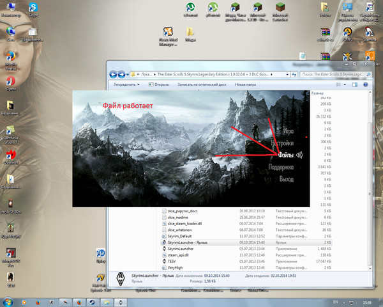The image size is (383, 307).
Task: Click the EN language indicator in tray
Action: pos(336,303)
